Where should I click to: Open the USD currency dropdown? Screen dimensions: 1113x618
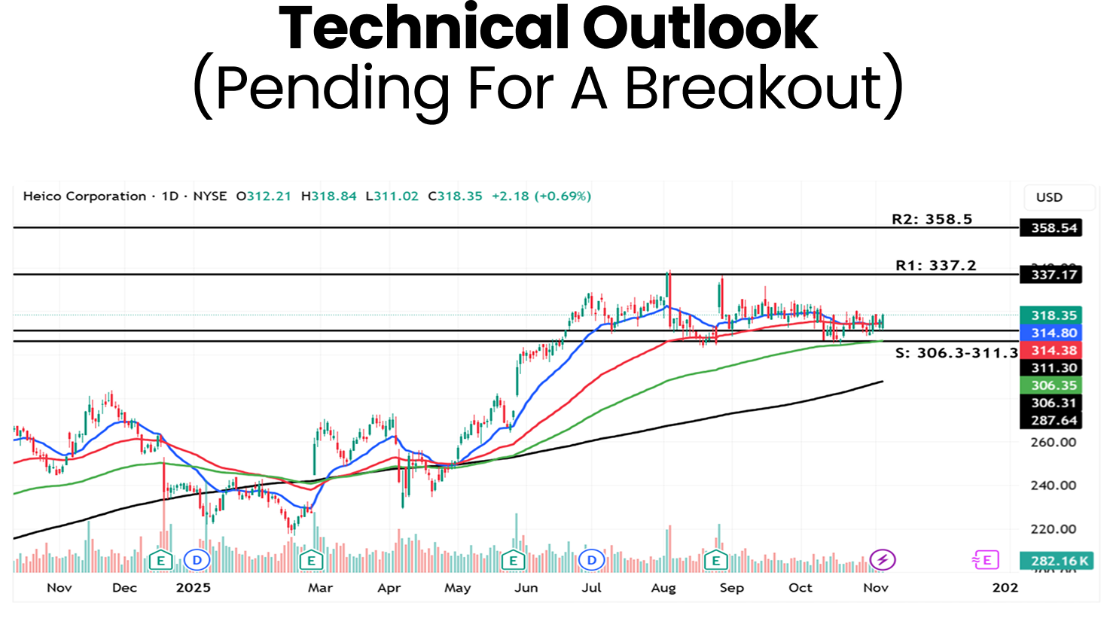coord(1049,197)
